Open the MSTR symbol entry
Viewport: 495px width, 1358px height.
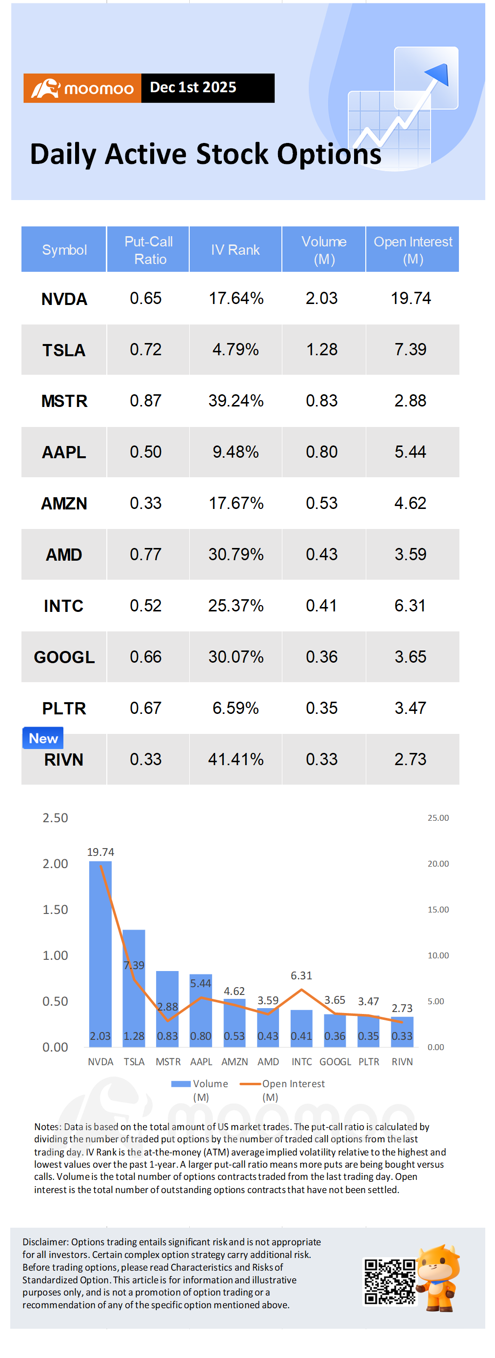click(x=64, y=401)
